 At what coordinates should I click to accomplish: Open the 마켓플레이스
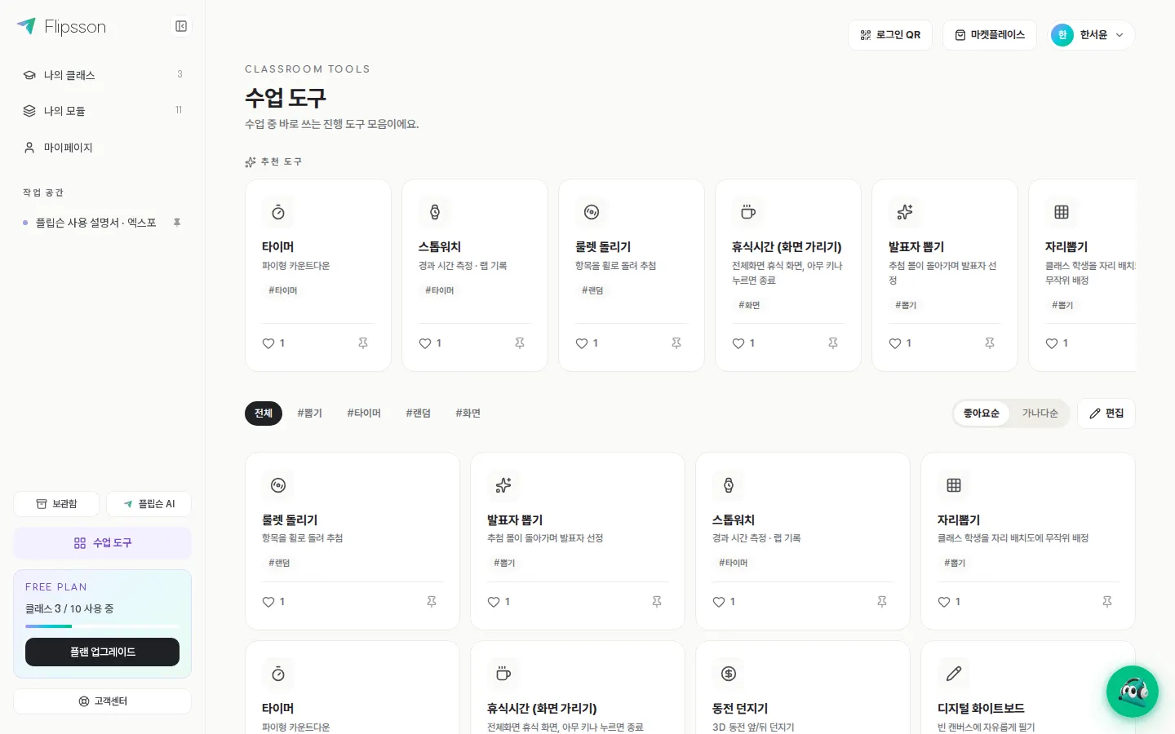pos(990,35)
